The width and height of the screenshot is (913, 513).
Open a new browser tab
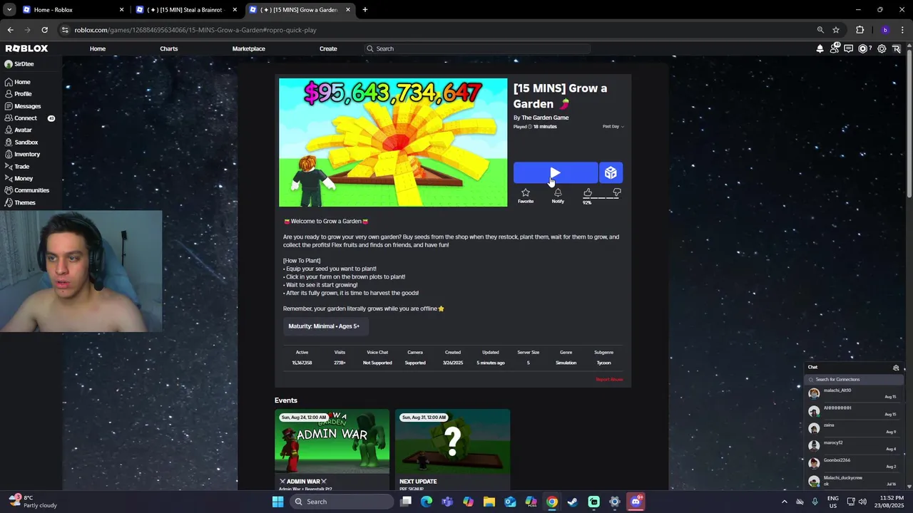coord(365,10)
